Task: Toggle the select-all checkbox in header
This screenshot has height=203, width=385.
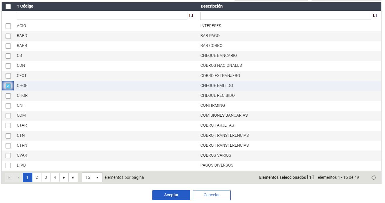Action: (x=8, y=6)
